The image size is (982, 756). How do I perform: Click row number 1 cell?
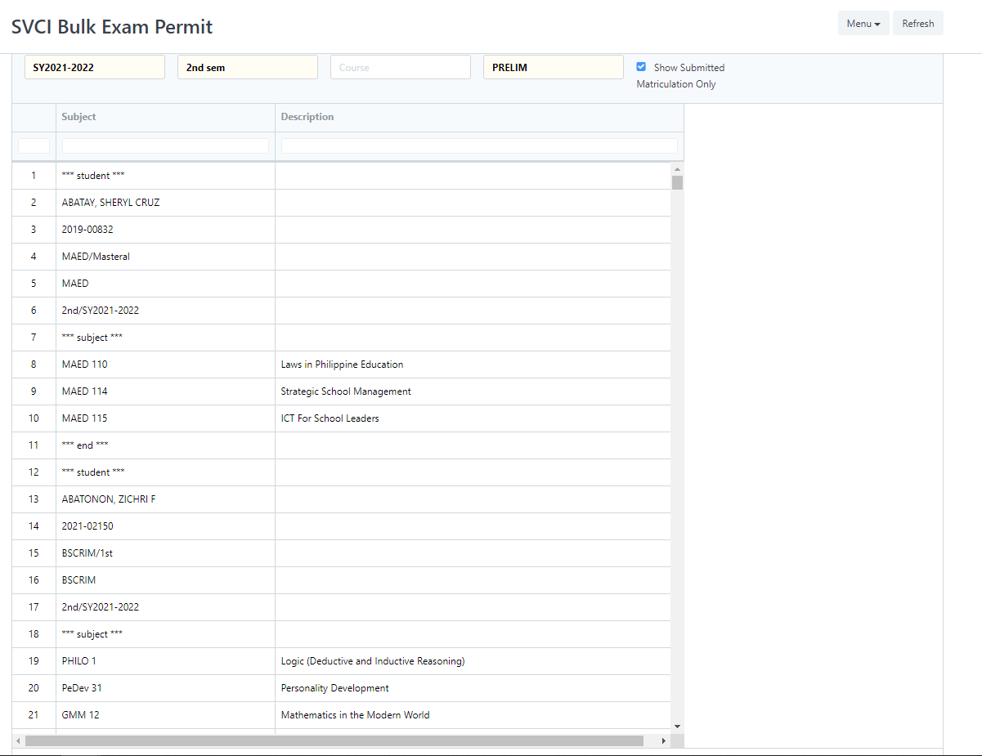coord(34,176)
